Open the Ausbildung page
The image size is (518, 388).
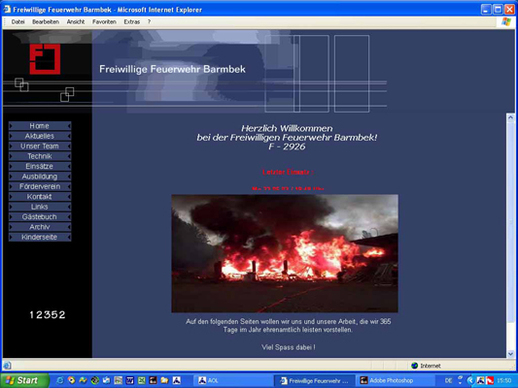(40, 177)
